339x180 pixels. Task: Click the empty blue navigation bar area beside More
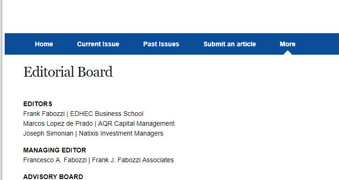pos(318,44)
